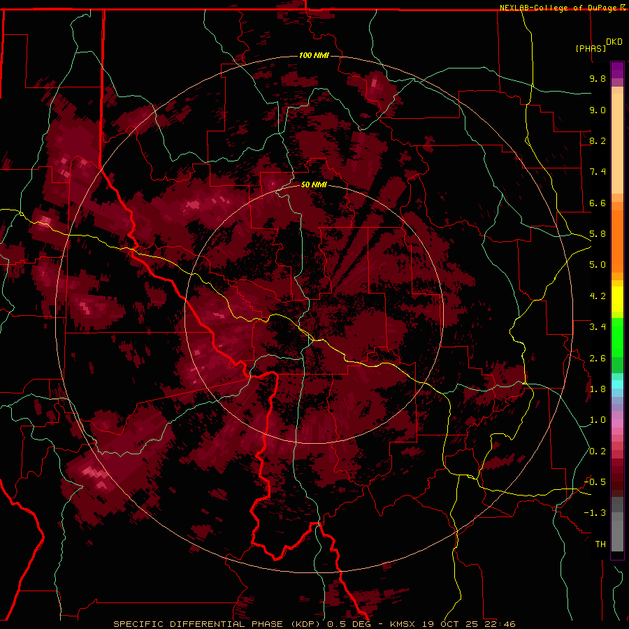Screen dimensions: 629x629
Task: Click the 8.2 scale value
Action: 598,140
